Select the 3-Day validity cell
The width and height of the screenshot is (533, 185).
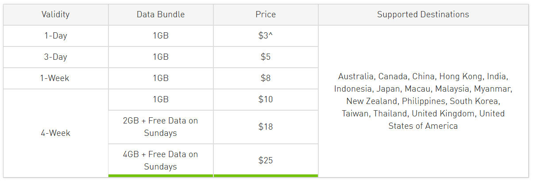click(x=56, y=57)
